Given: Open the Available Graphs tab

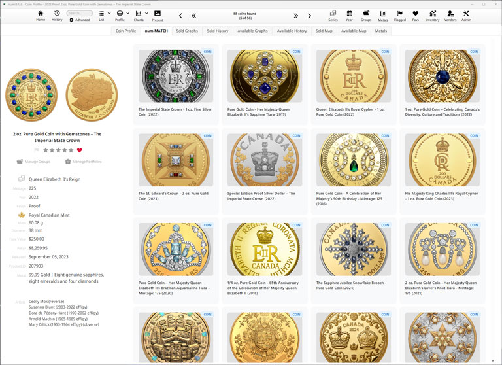Looking at the screenshot, I should pos(252,31).
